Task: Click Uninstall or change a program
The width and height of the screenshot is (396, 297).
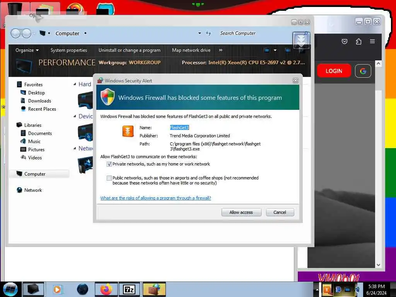Action: 130,50
